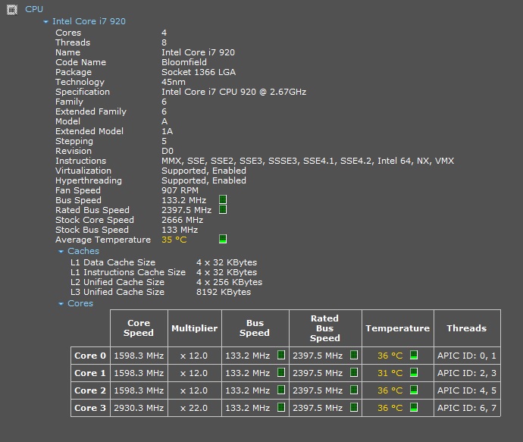
Task: Click the x 22.0 multiplier cell
Action: click(195, 408)
